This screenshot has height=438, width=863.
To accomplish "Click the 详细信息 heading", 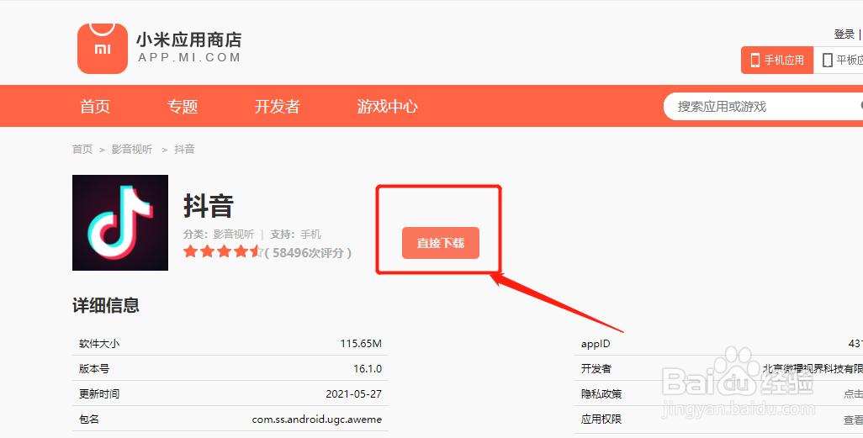I will 106,305.
